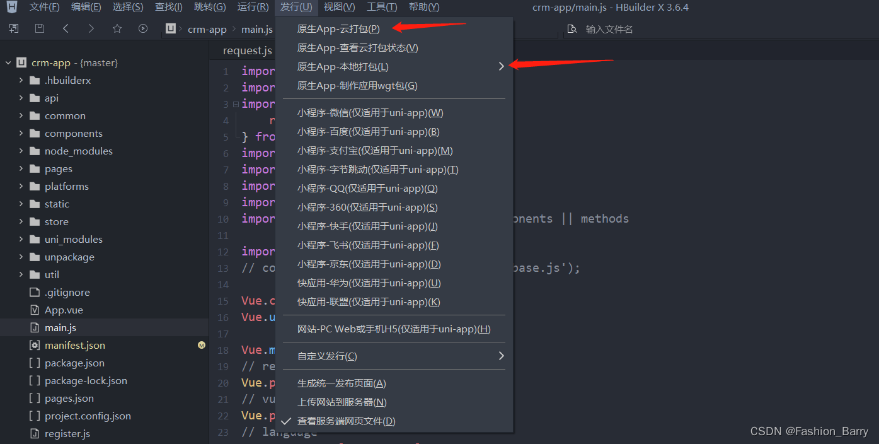Select 小程序-360 menu entry
879x444 pixels.
coord(394,207)
